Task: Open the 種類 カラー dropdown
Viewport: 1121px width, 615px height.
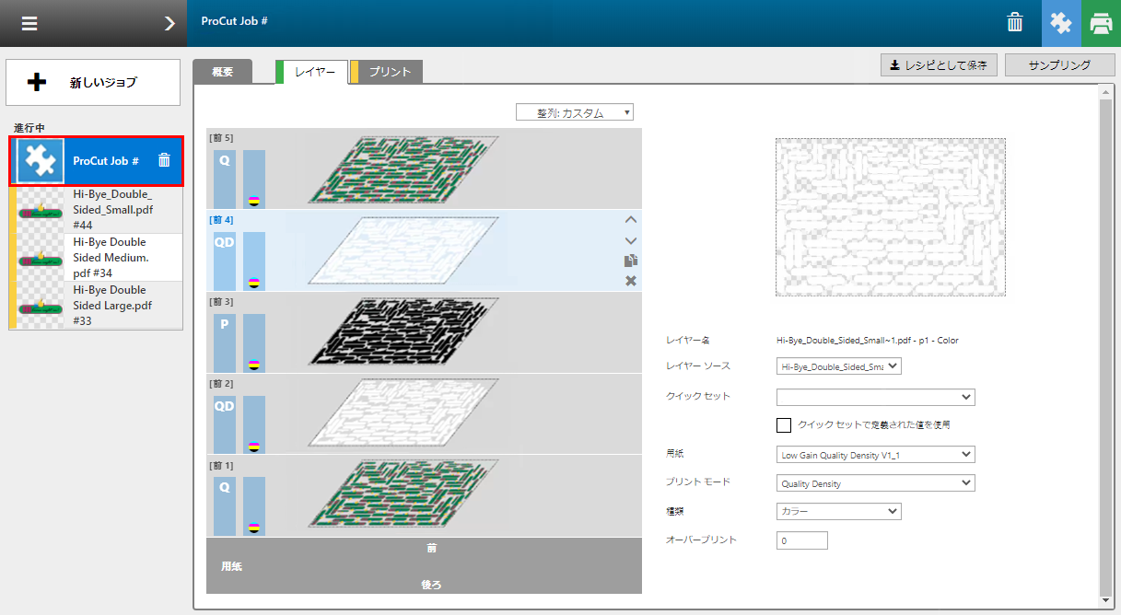Action: coord(838,512)
